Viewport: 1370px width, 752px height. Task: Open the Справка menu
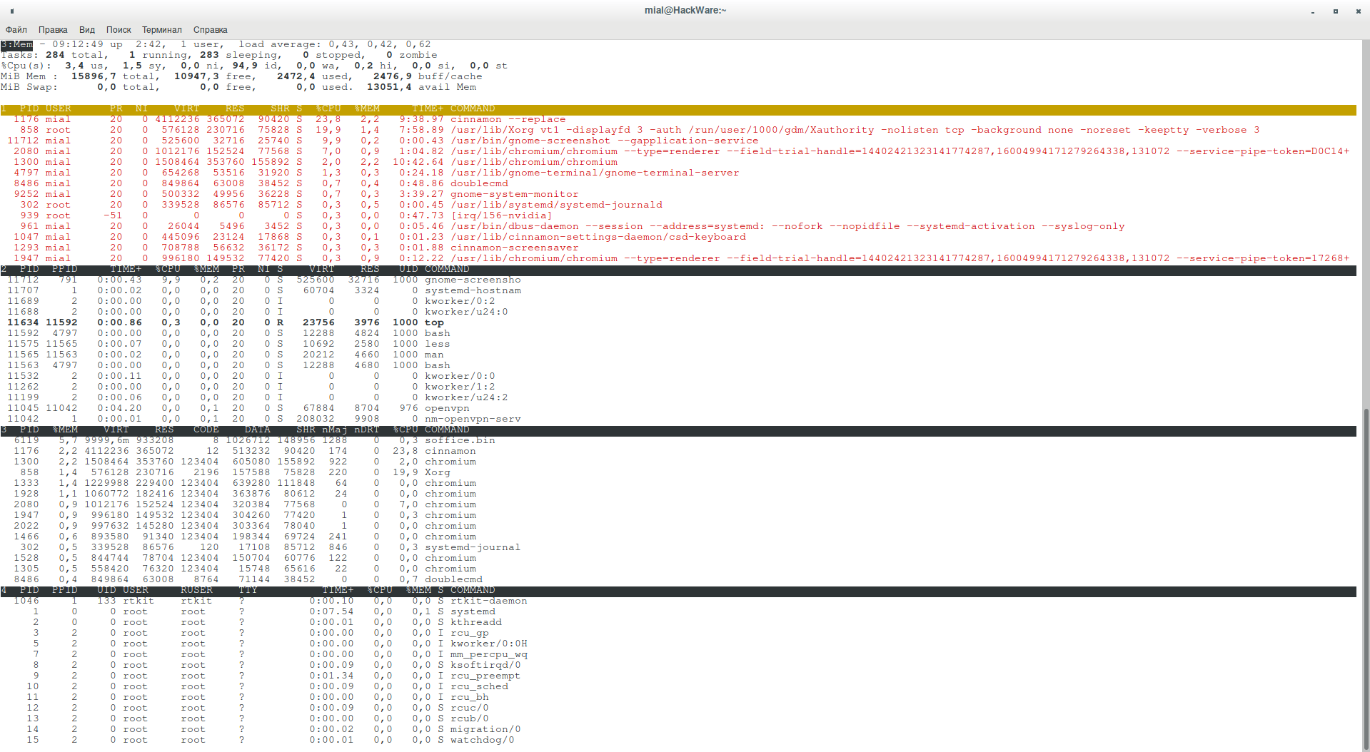[x=210, y=30]
